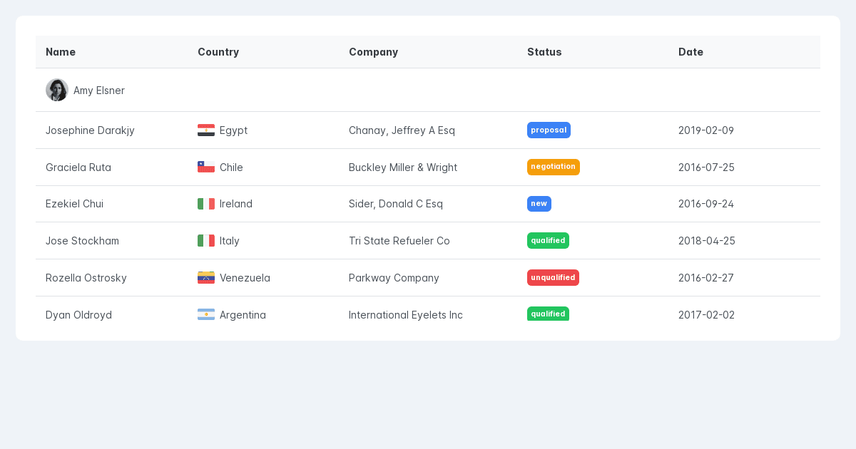Click the Venezuela flag icon
856x449 pixels.
pyautogui.click(x=204, y=277)
